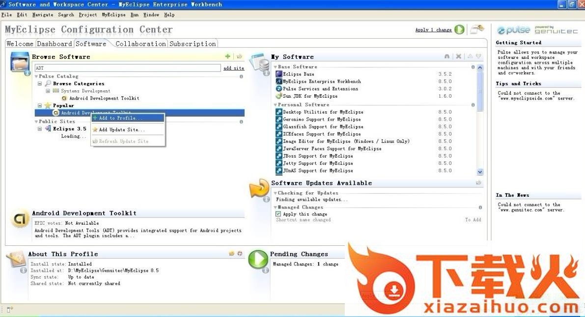Click the ADT icon under Systems Development
This screenshot has width=585, height=317.
(x=64, y=98)
